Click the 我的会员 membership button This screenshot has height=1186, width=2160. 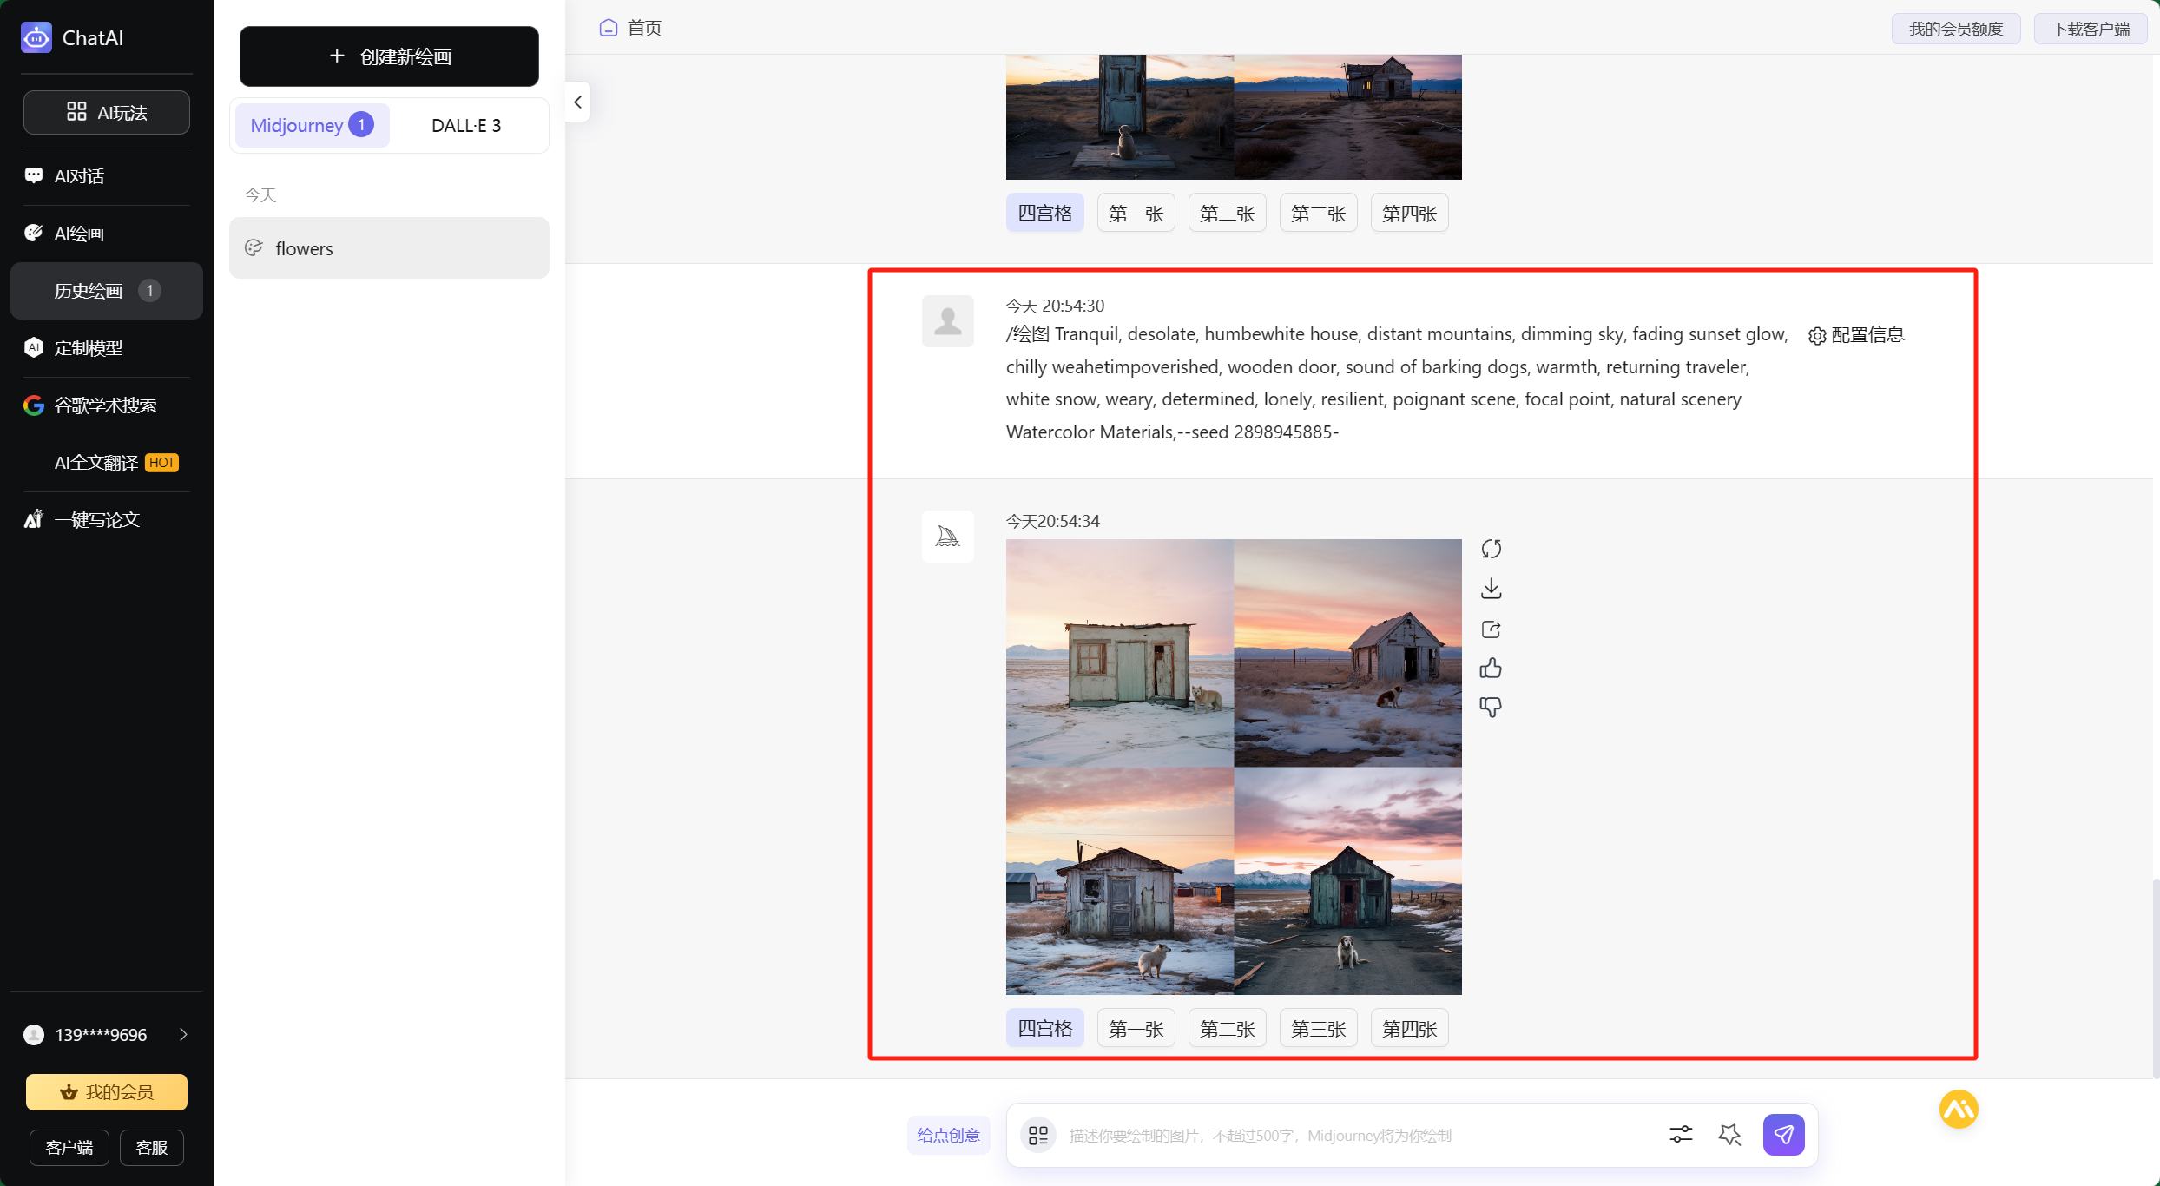[107, 1091]
